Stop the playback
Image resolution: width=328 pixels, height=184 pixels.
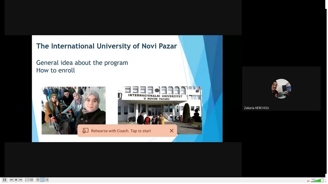pos(16,180)
